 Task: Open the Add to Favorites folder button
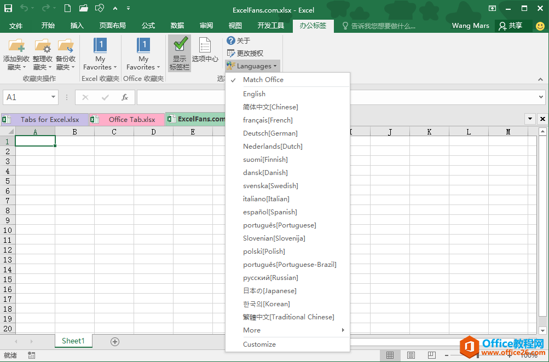click(x=16, y=54)
